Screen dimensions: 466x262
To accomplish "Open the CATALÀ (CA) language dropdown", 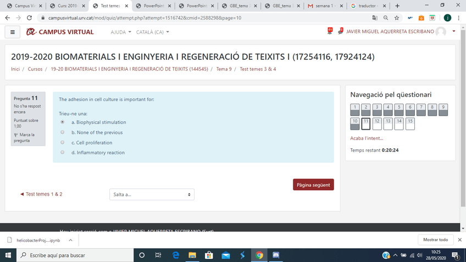I will click(x=153, y=32).
